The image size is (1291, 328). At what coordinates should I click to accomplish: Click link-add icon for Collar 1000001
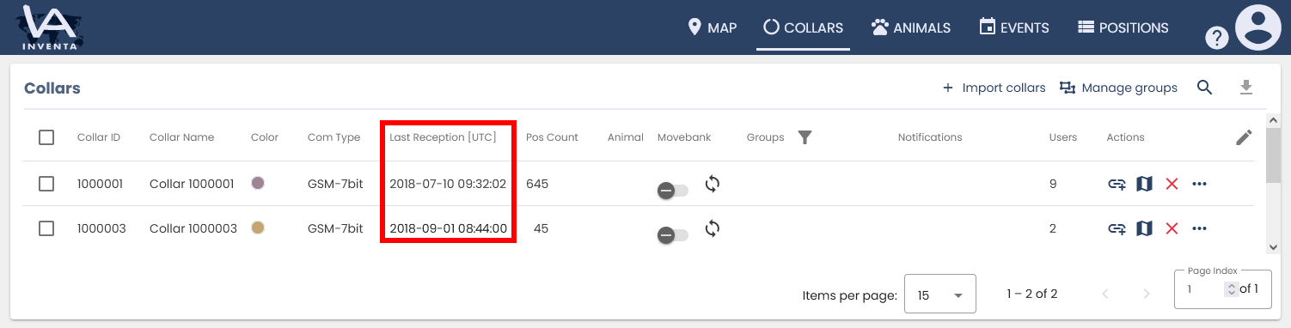[x=1117, y=184]
